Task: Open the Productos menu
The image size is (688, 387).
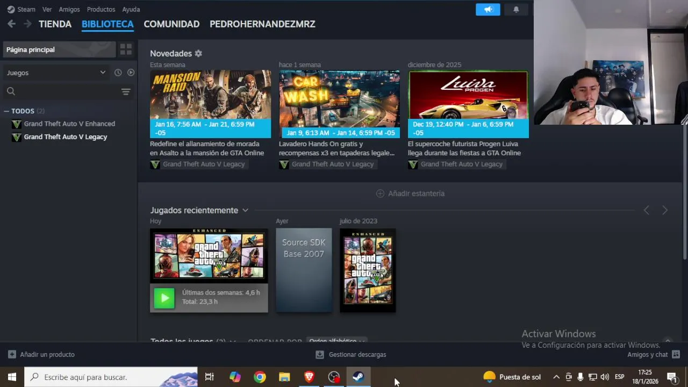Action: click(x=101, y=9)
